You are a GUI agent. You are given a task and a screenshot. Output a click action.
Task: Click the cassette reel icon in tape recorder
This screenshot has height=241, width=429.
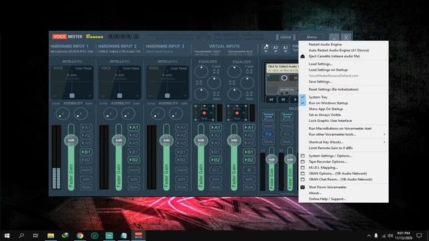(284, 78)
